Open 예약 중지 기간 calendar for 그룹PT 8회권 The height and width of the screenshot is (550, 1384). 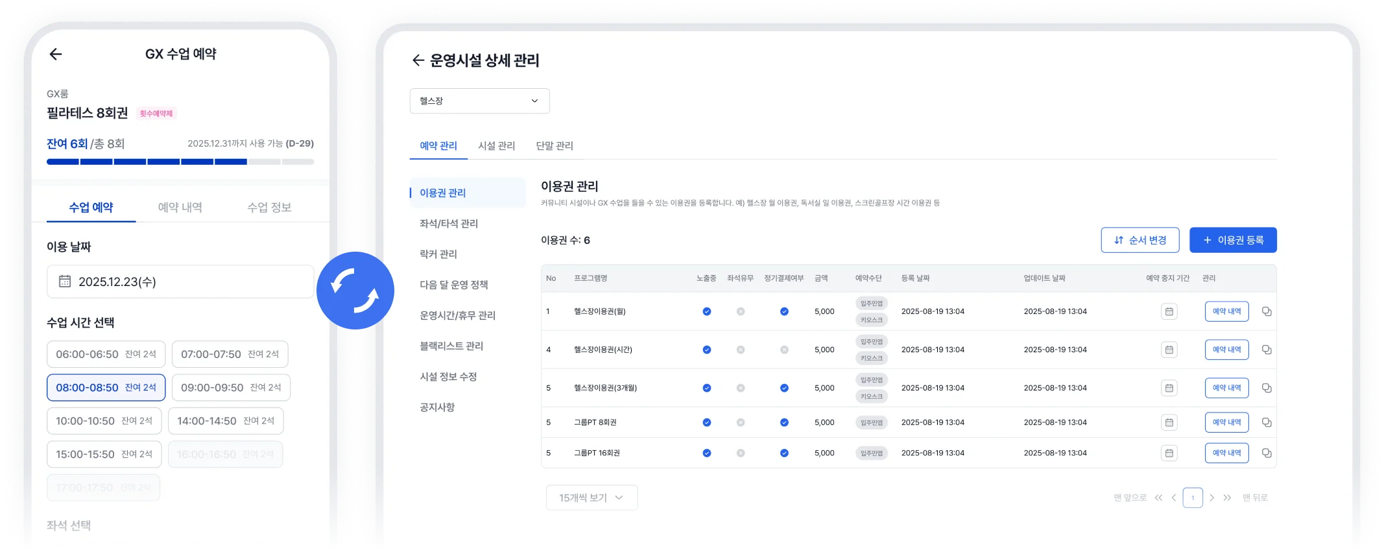1169,422
